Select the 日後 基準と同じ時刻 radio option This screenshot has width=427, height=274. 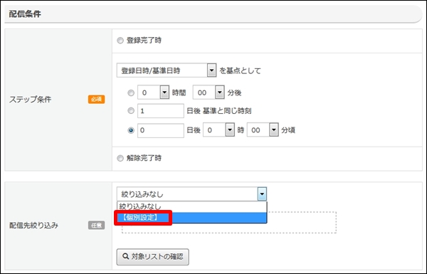[131, 111]
